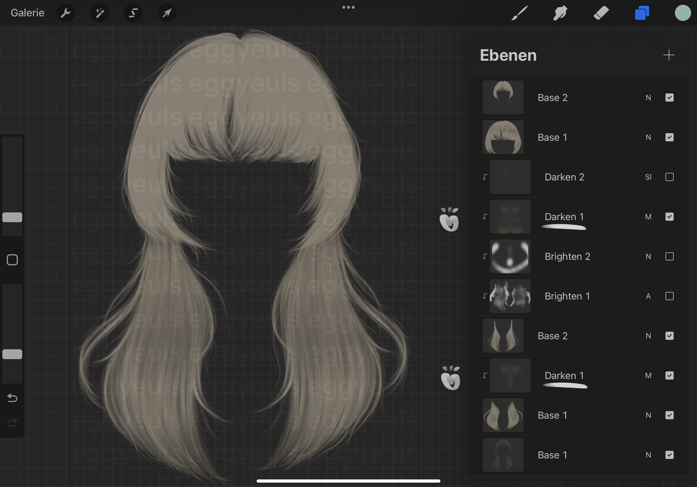Select the Brighten 2 layer thumbnail

pyautogui.click(x=510, y=257)
